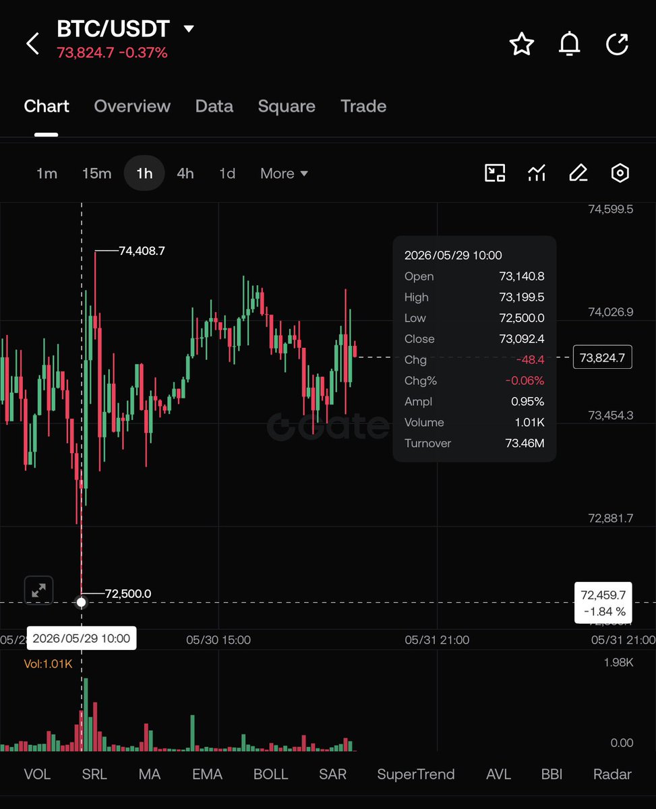The height and width of the screenshot is (809, 656).
Task: Toggle MA indicator
Action: 150,774
